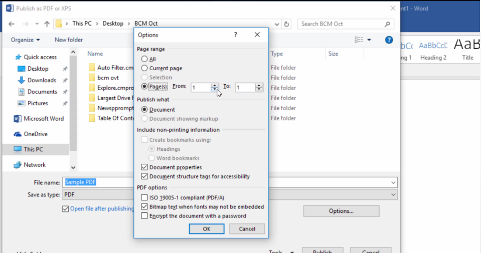Click Desktop in address breadcrumb
The height and width of the screenshot is (253, 481).
coord(113,24)
